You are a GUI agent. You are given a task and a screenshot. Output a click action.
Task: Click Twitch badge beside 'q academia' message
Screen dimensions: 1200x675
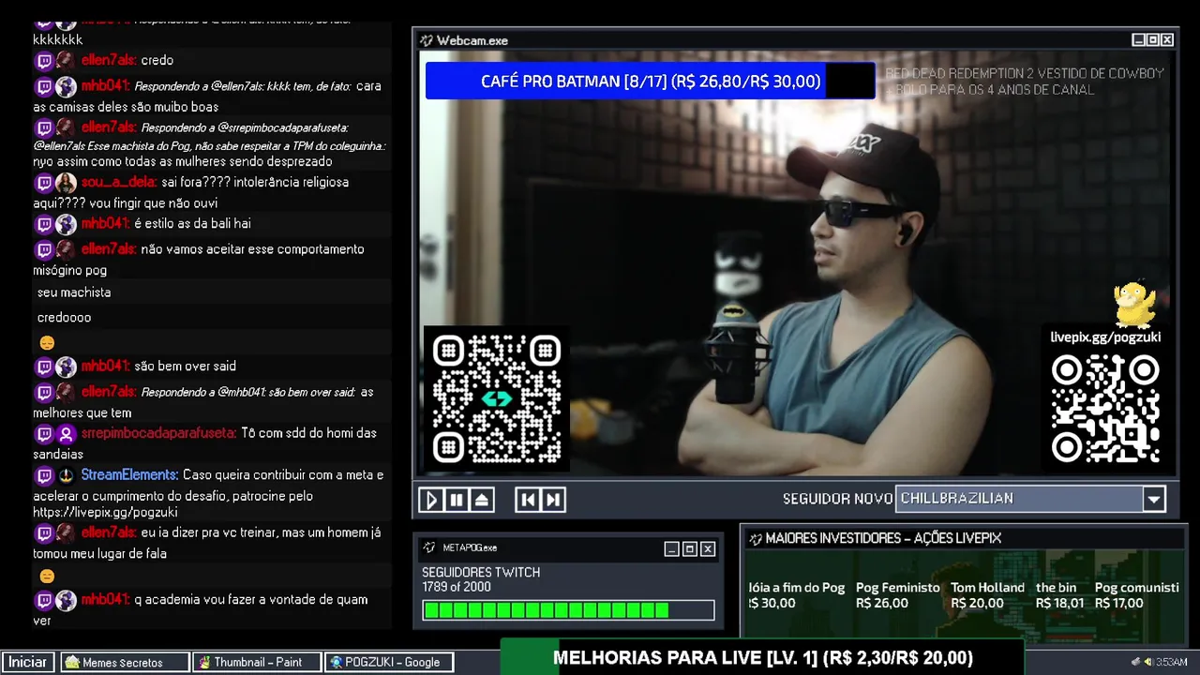[44, 600]
